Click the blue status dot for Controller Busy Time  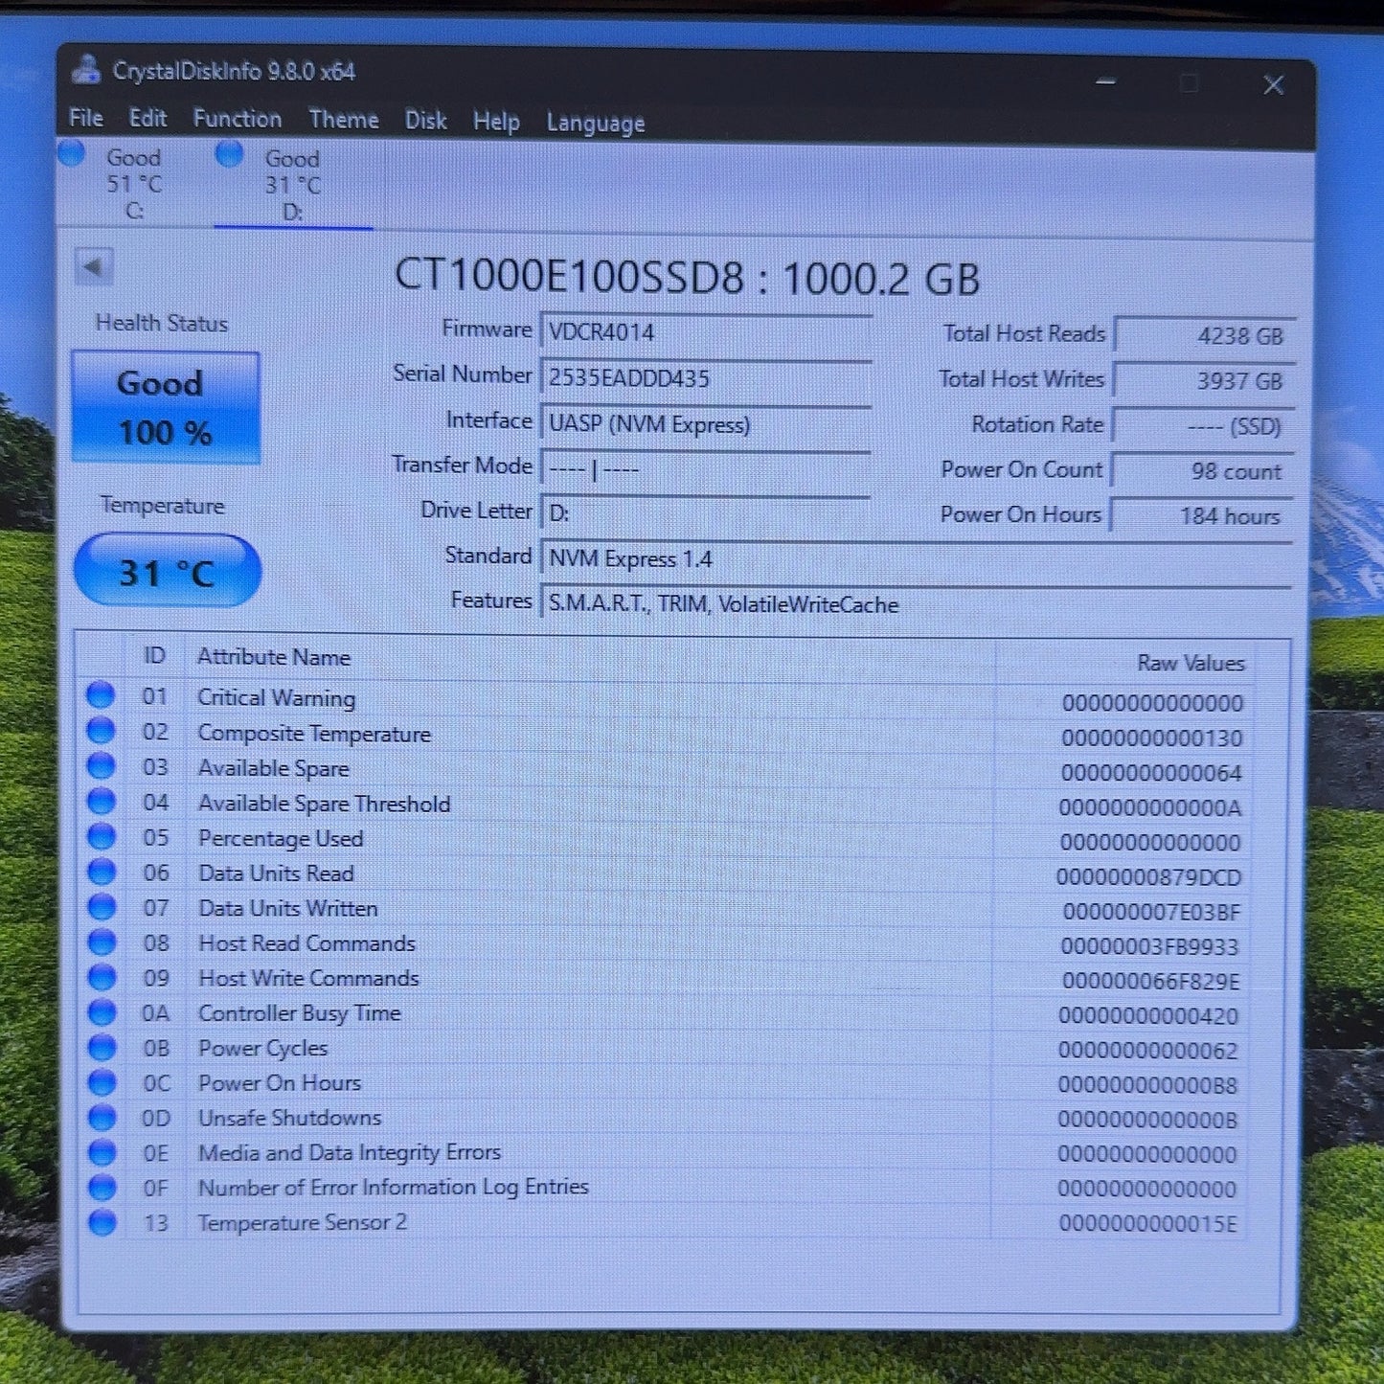(102, 1012)
